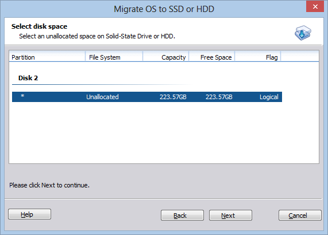Click the Free Space column header

pos(212,57)
